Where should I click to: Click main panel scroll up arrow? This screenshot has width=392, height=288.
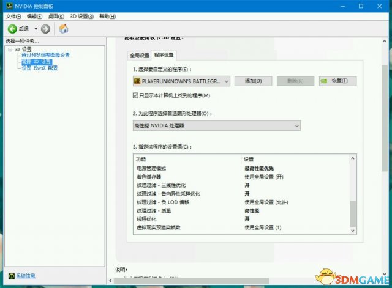click(x=385, y=41)
